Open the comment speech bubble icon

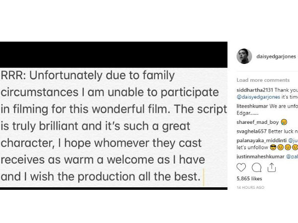(256, 167)
